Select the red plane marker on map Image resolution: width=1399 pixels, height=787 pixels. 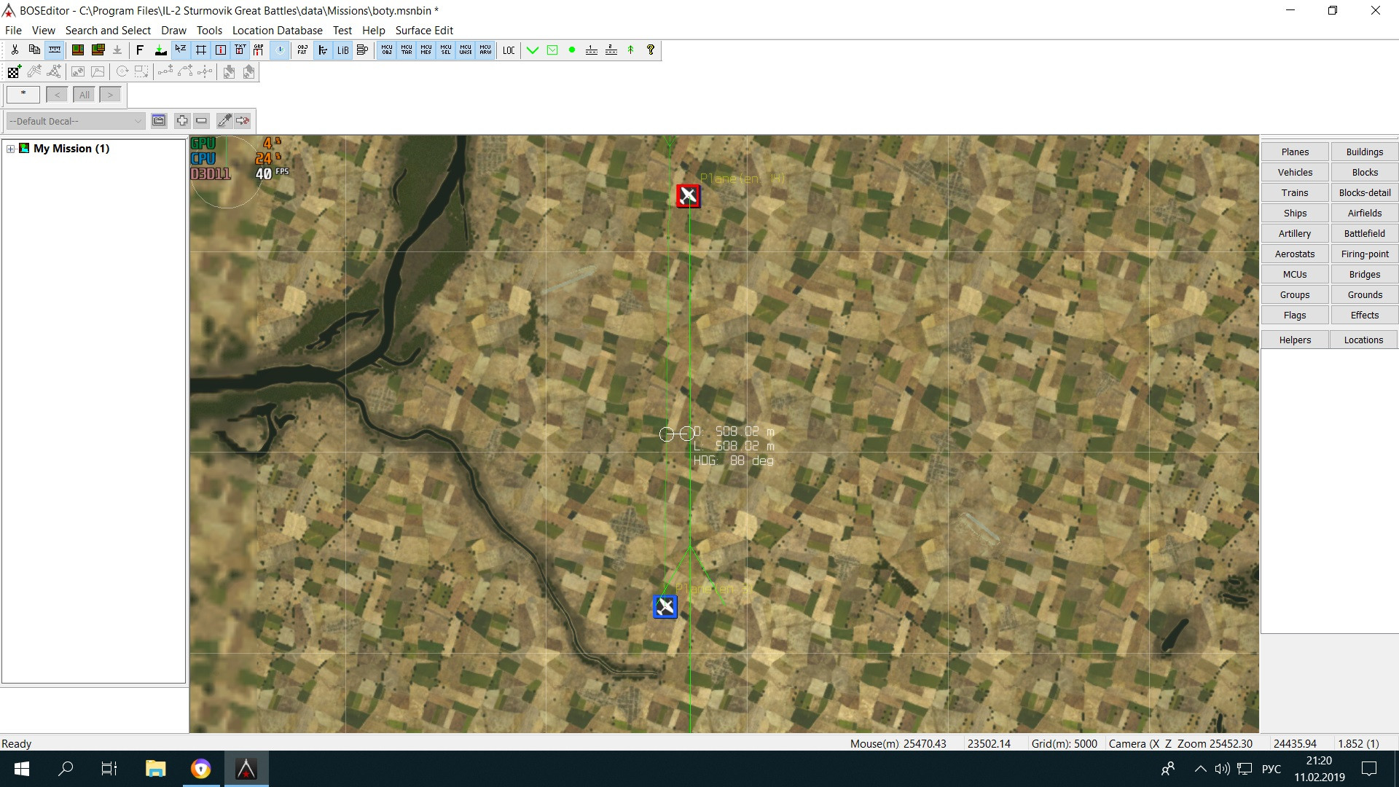tap(688, 195)
